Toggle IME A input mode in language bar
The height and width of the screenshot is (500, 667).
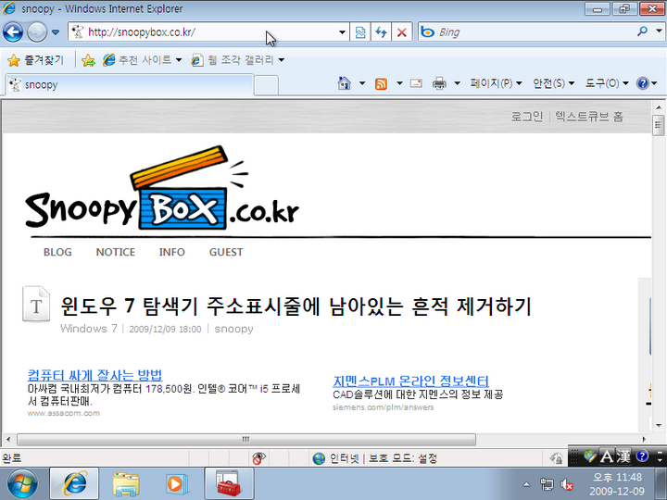[607, 456]
